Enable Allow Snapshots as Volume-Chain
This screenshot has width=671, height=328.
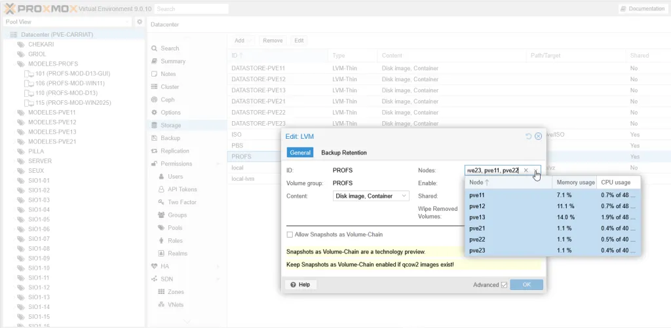pyautogui.click(x=290, y=234)
